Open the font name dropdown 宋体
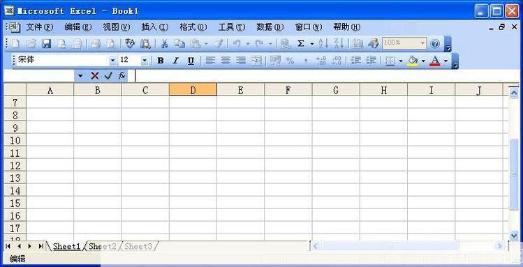 [112, 61]
